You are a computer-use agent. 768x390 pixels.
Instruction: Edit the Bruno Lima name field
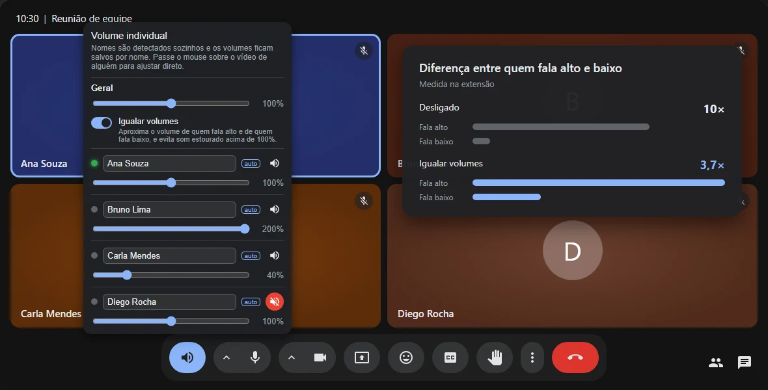point(169,209)
